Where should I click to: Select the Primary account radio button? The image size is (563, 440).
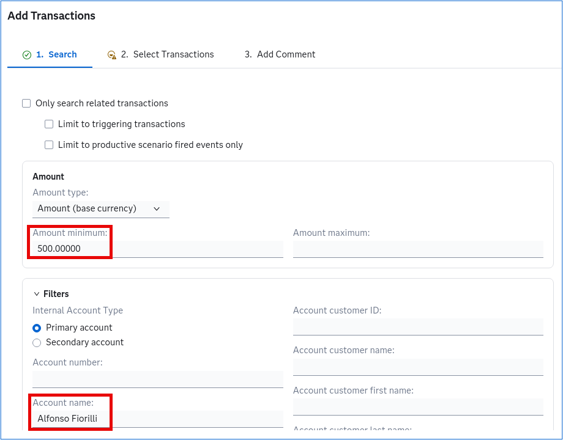coord(37,328)
